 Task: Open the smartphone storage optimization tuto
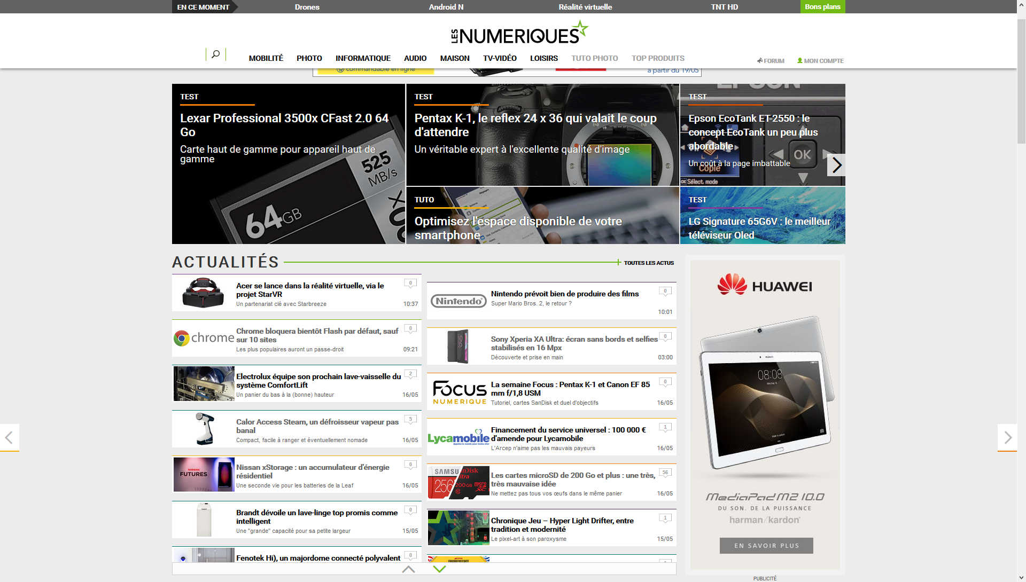pos(543,216)
